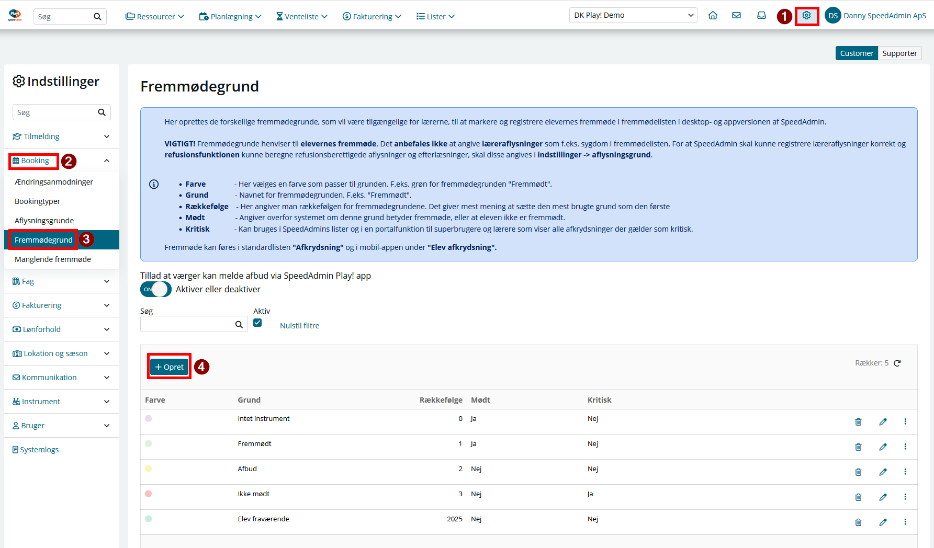Uncheck the Aktiv filter checkbox
This screenshot has height=548, width=934.
(257, 323)
